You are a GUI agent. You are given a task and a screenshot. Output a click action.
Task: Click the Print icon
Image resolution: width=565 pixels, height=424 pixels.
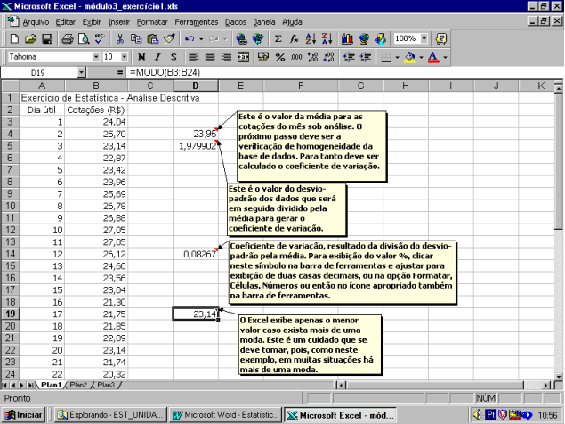[68, 39]
